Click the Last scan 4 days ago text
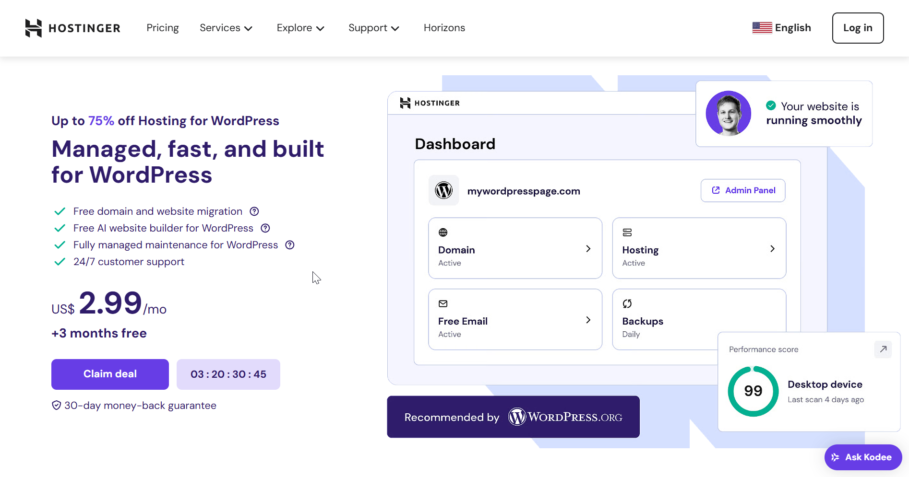The width and height of the screenshot is (909, 477). pos(825,399)
